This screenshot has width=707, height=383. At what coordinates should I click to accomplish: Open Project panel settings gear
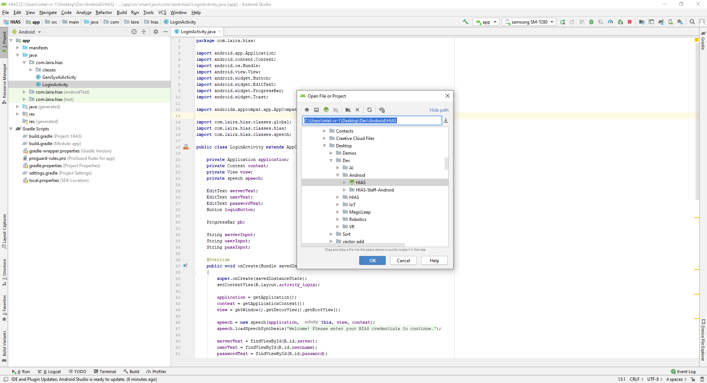pos(156,32)
